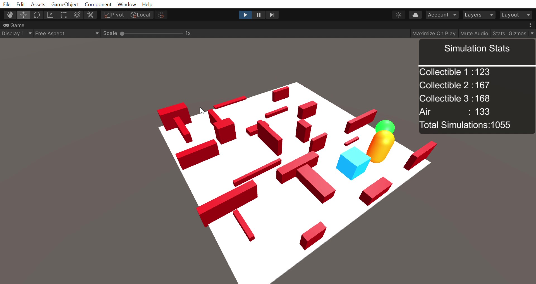Image resolution: width=536 pixels, height=284 pixels.
Task: Select the Hand tool
Action: (10, 15)
